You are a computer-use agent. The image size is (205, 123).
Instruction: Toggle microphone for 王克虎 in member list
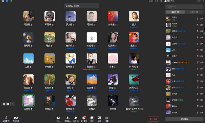point(197,37)
